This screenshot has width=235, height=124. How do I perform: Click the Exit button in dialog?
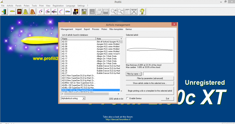tap(167, 98)
